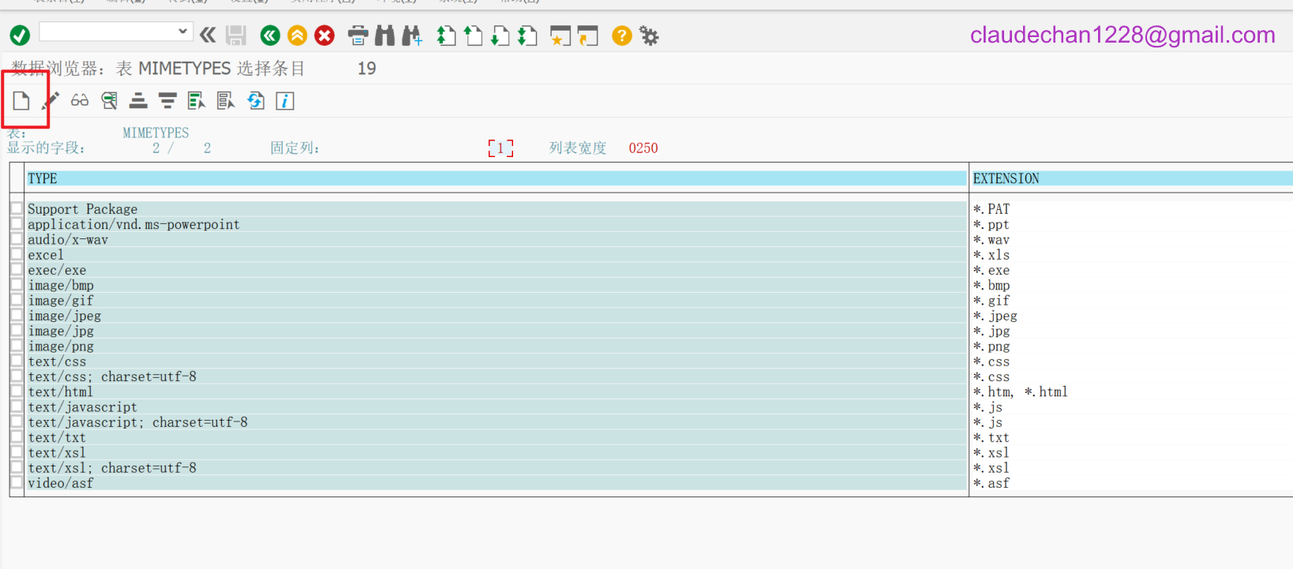
Task: Select the image/png row checkbox
Action: click(17, 346)
